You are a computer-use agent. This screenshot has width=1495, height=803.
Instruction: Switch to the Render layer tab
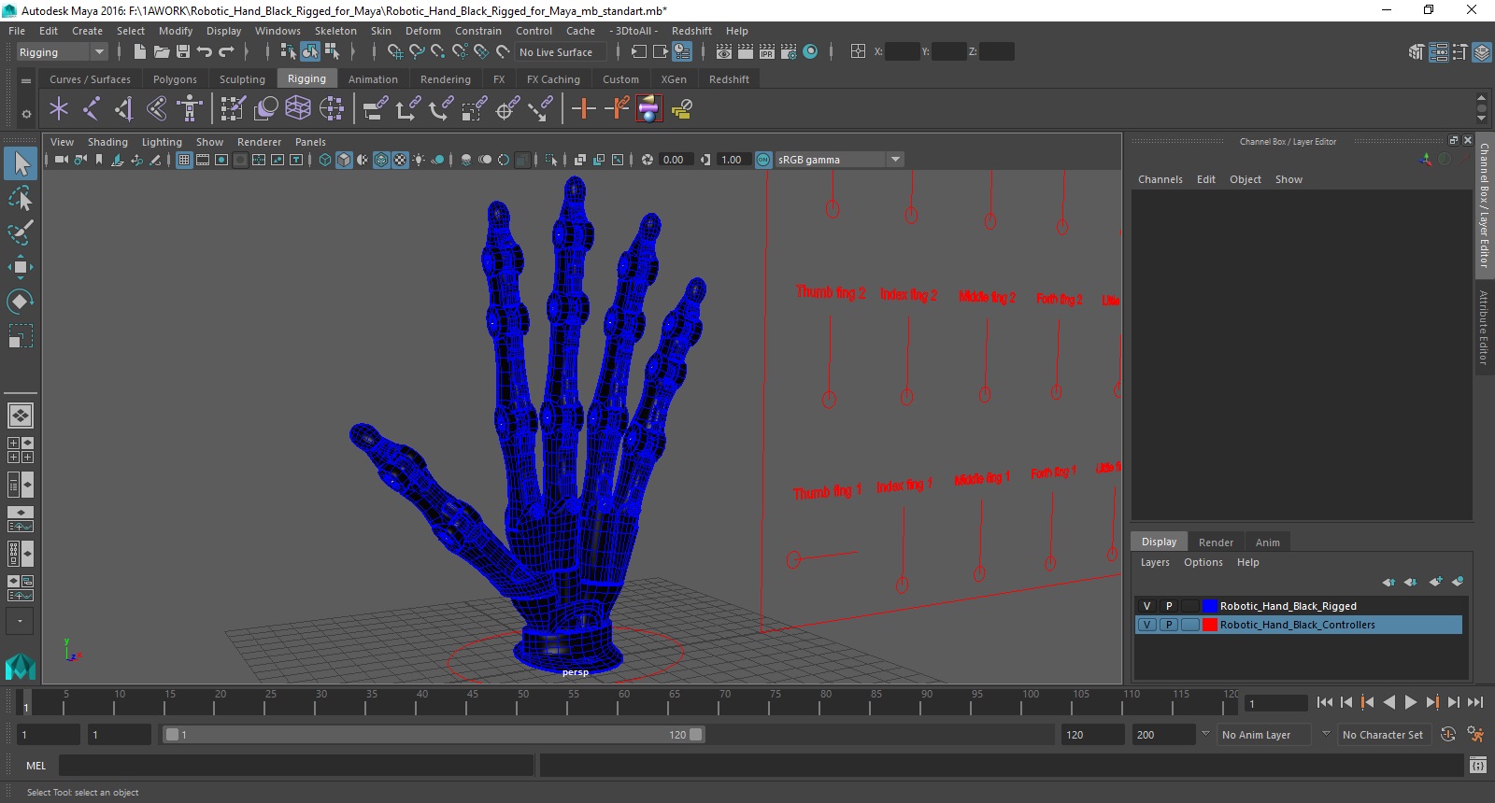point(1216,542)
